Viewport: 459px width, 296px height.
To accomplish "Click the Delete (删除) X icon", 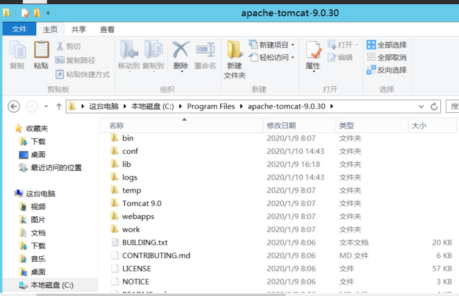I will [181, 49].
